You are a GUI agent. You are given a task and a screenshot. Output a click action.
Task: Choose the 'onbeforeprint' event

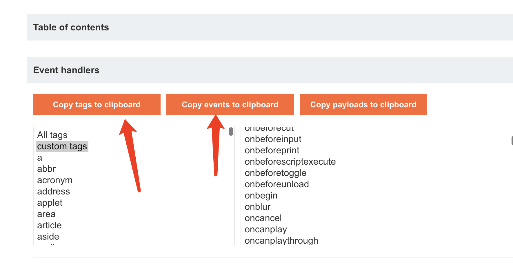[x=272, y=150]
